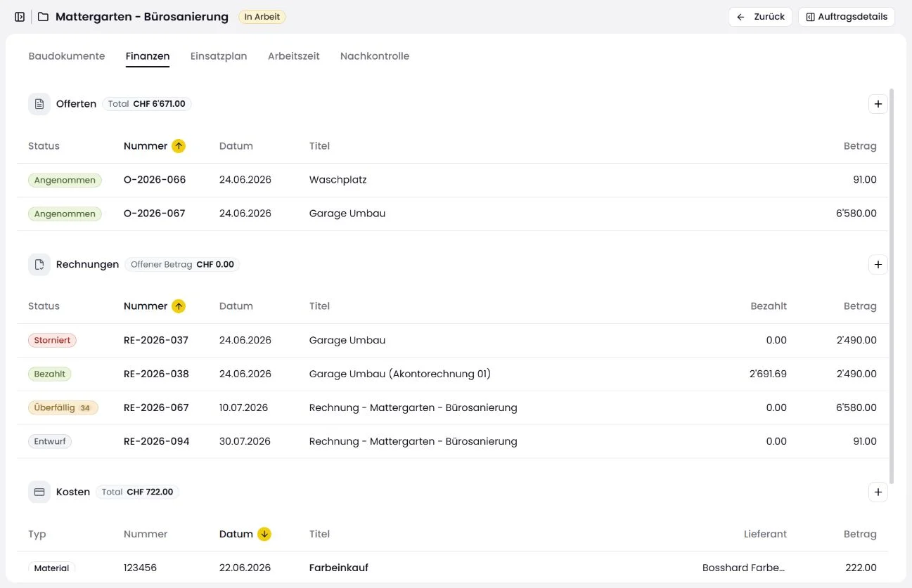The height and width of the screenshot is (588, 912).
Task: Click Garage Umbau (Akontorechnung 01) title
Action: point(400,374)
